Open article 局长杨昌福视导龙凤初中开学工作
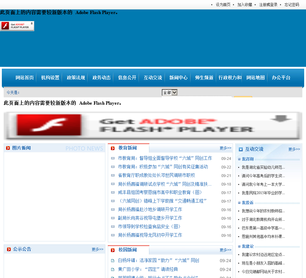 tap(150, 235)
